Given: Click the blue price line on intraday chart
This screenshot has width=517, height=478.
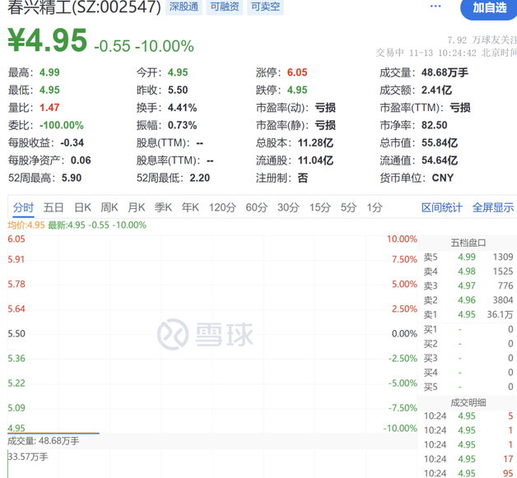Looking at the screenshot, I should (54, 434).
